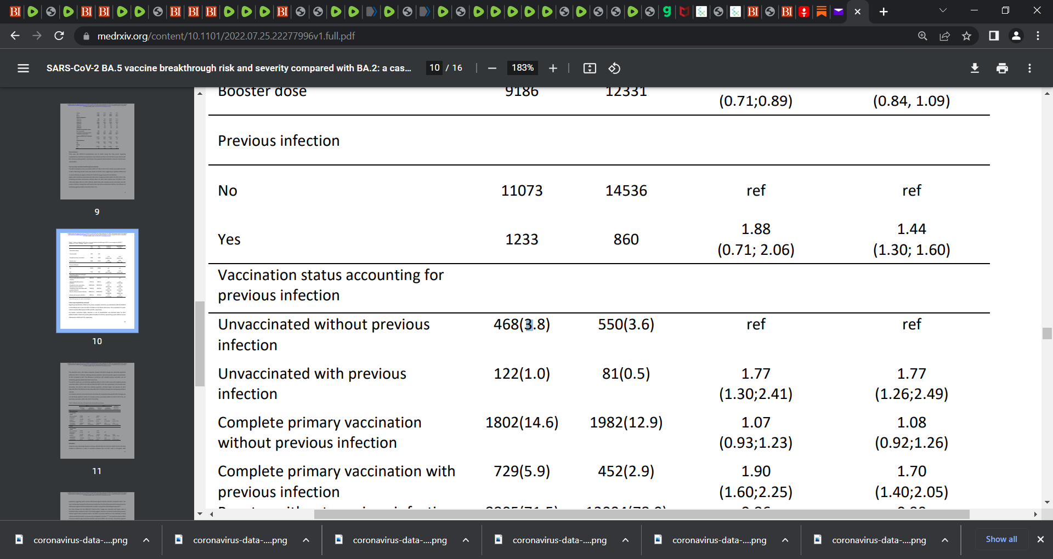Open the tab search dropdown
Screen dimensions: 1053x559
943,10
